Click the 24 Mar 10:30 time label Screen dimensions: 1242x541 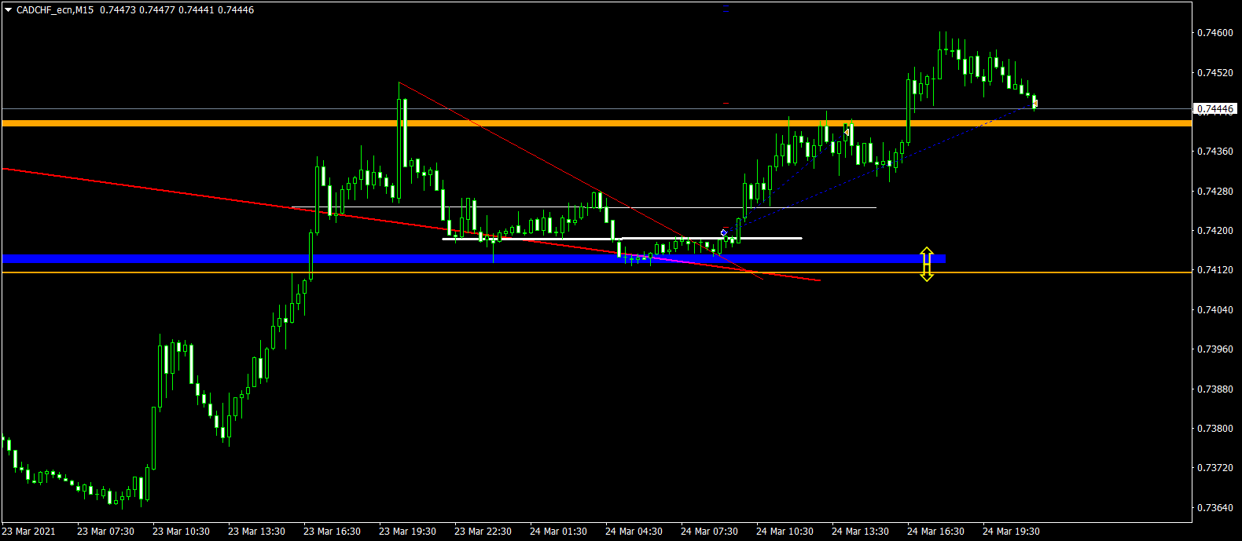pos(785,532)
